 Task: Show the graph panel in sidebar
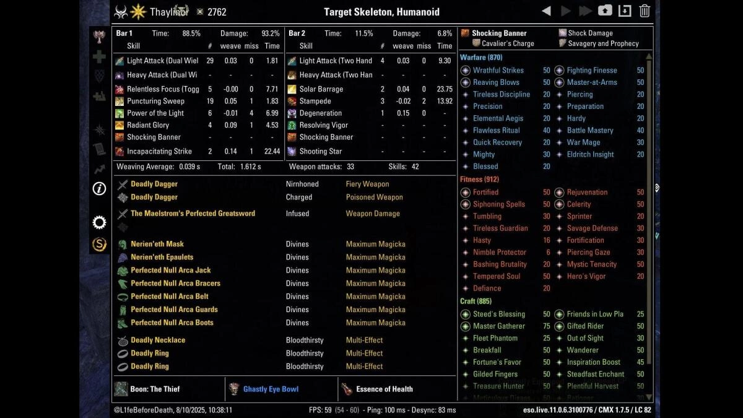[99, 168]
